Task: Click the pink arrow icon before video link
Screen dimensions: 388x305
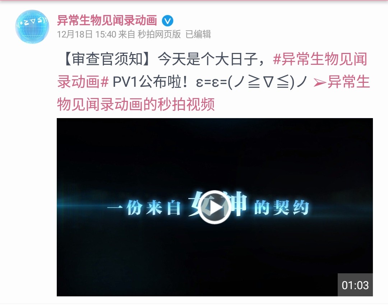Action: click(x=319, y=82)
